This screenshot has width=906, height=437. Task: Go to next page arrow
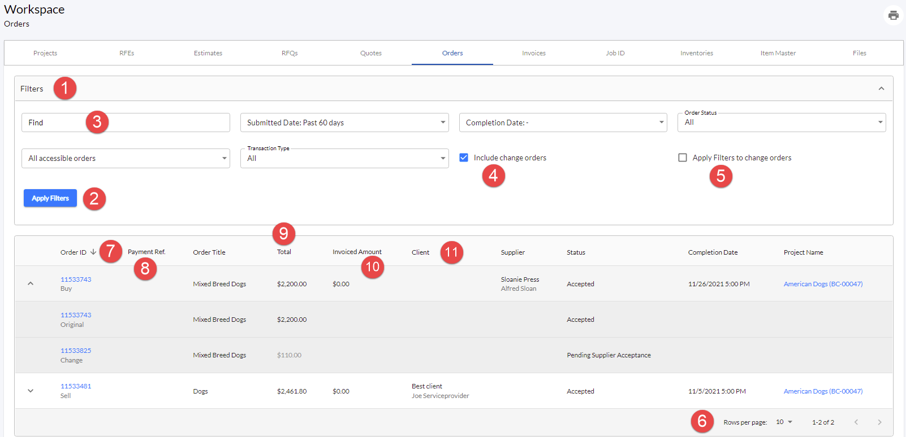click(x=879, y=422)
